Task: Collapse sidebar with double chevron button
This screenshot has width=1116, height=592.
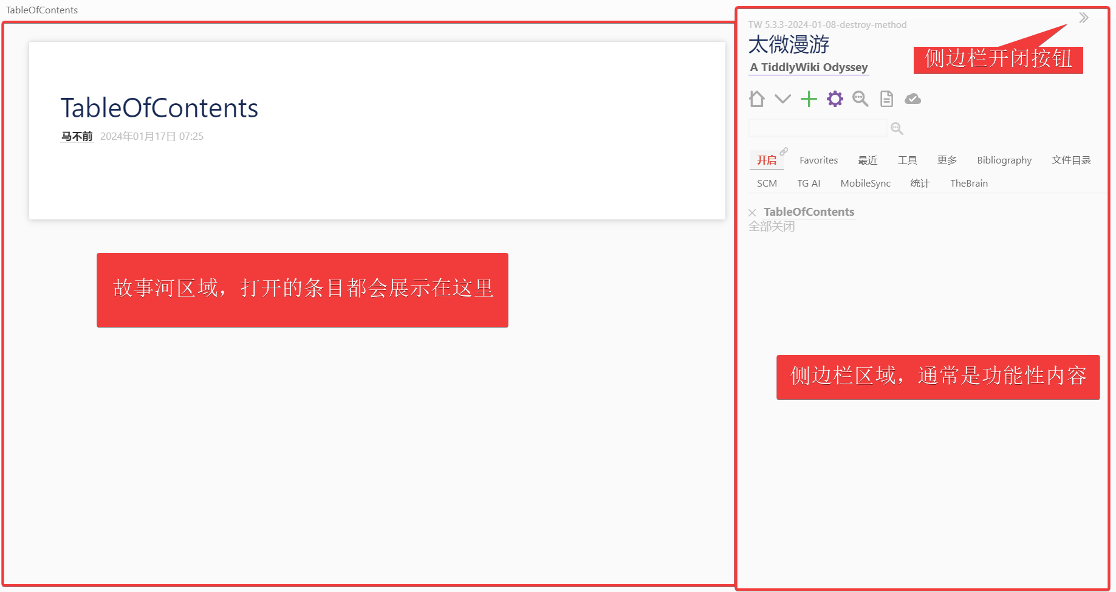Action: pos(1084,18)
